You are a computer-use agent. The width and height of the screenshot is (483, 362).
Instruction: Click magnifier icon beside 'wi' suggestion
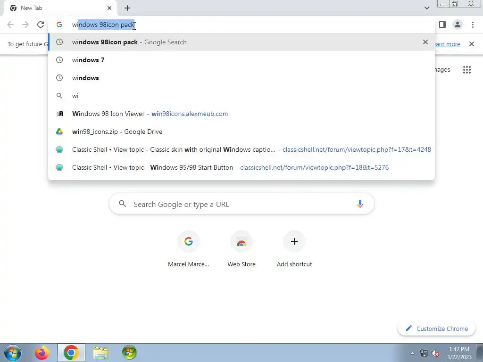click(59, 96)
